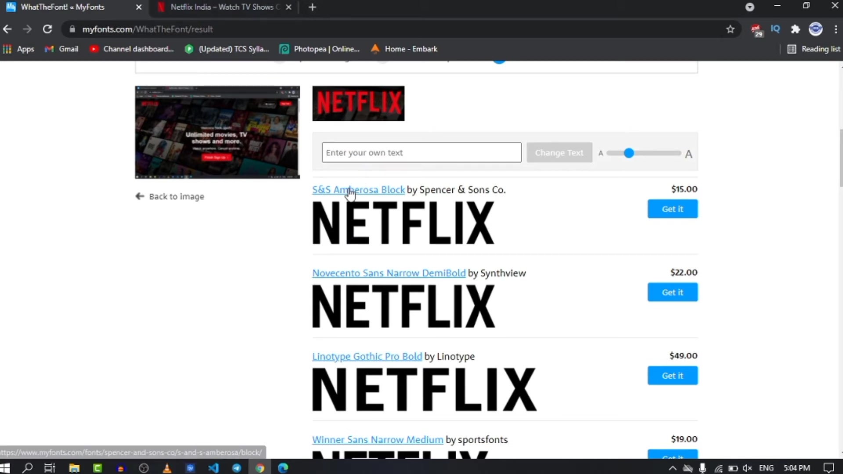Close the Netflix India tab

pyautogui.click(x=288, y=7)
